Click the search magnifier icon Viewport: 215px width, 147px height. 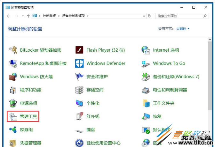(205, 16)
